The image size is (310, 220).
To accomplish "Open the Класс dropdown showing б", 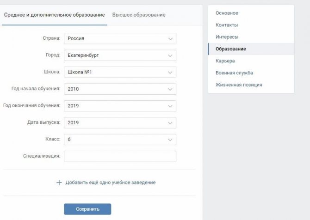I will [120, 140].
